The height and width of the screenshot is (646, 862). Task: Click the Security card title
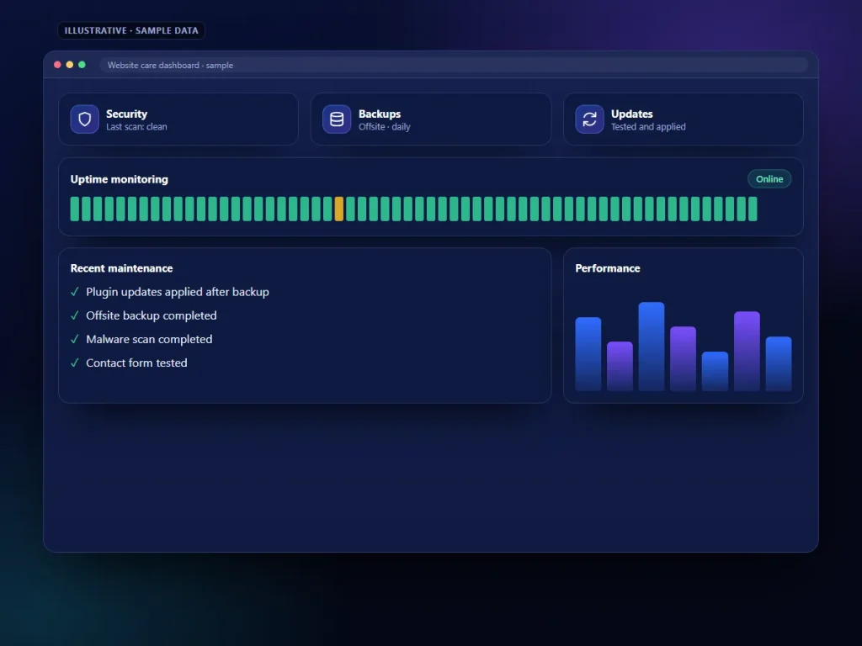[x=126, y=114]
